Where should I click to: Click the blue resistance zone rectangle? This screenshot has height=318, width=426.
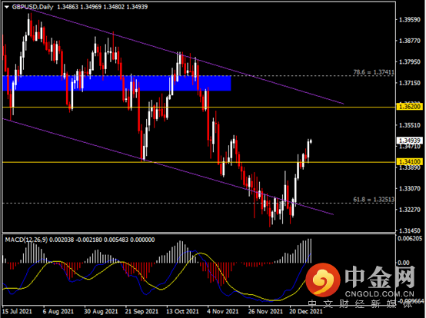coord(117,83)
